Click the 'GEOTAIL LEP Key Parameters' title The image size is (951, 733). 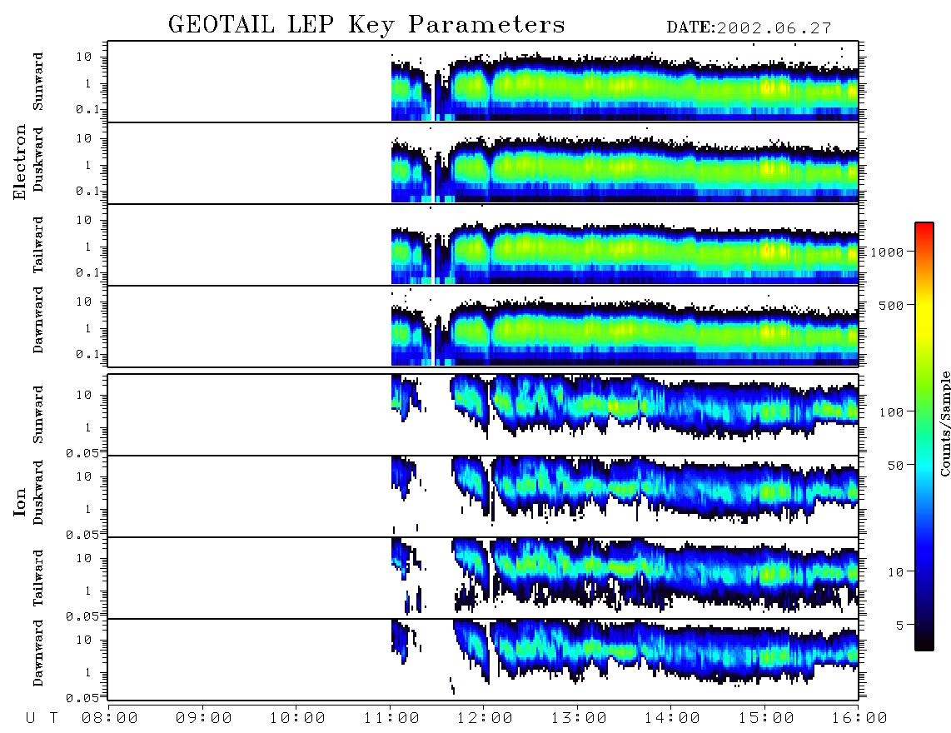[366, 25]
